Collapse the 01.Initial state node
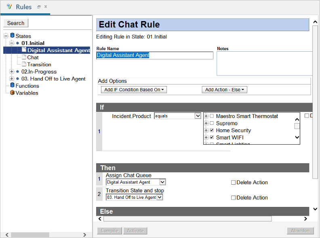This screenshot has height=238, width=320. pyautogui.click(x=12, y=43)
